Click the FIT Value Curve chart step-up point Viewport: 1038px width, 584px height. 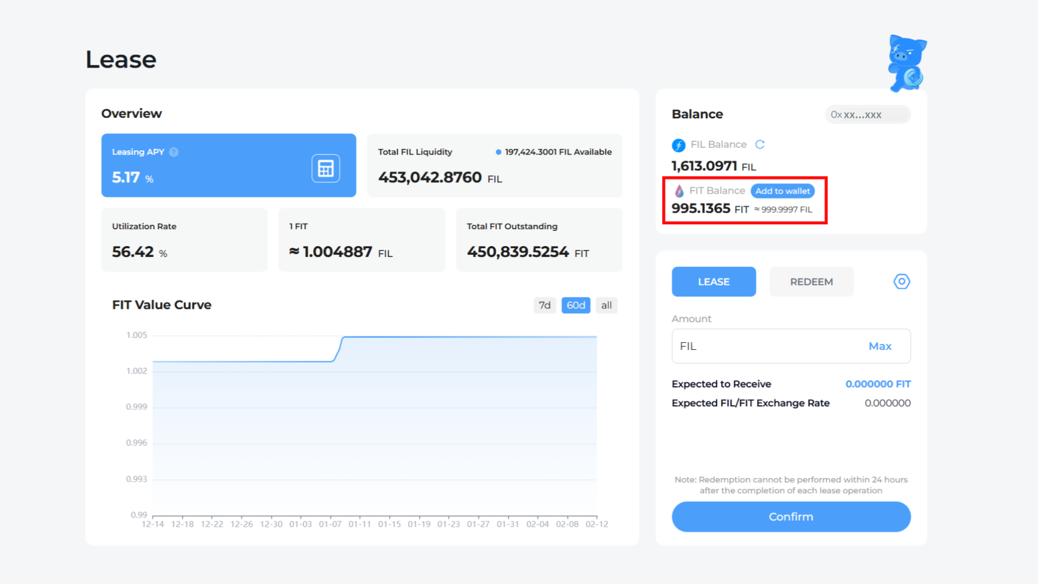coord(338,349)
